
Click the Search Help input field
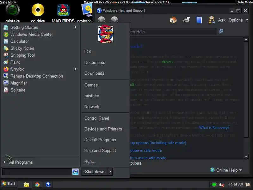(173, 32)
